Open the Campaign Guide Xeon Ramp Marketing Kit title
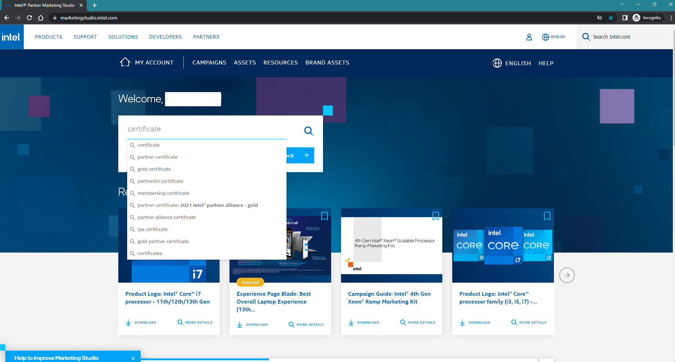This screenshot has width=675, height=362. pyautogui.click(x=389, y=298)
